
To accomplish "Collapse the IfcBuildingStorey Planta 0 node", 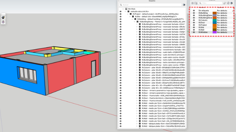I will click(x=134, y=21).
